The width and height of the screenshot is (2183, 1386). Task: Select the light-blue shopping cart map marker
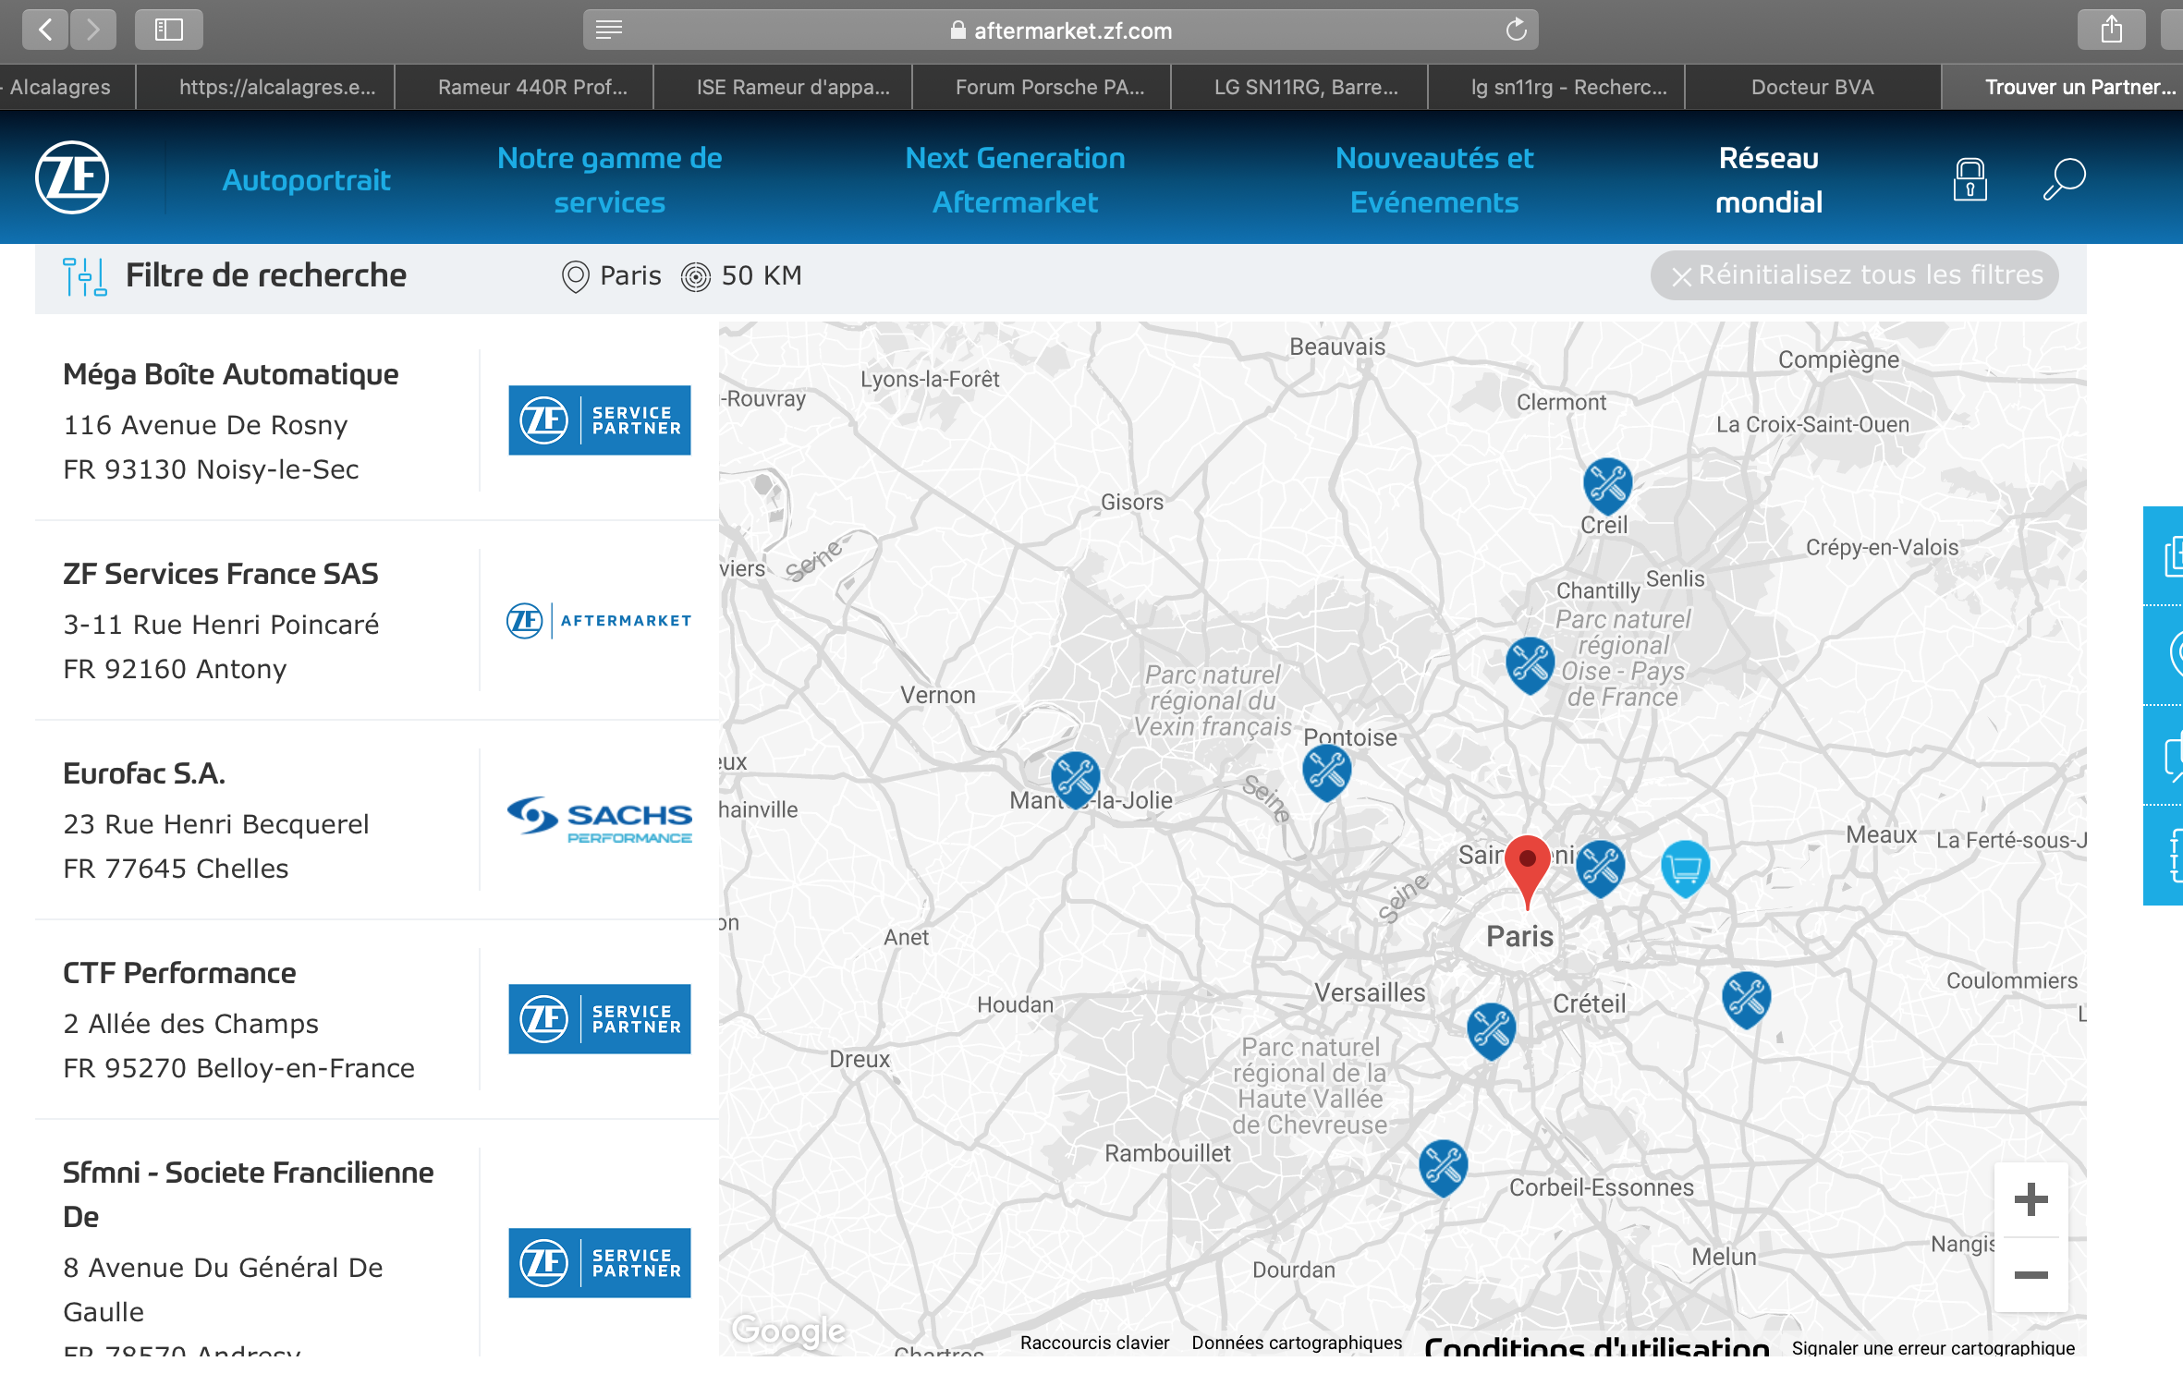(1685, 867)
